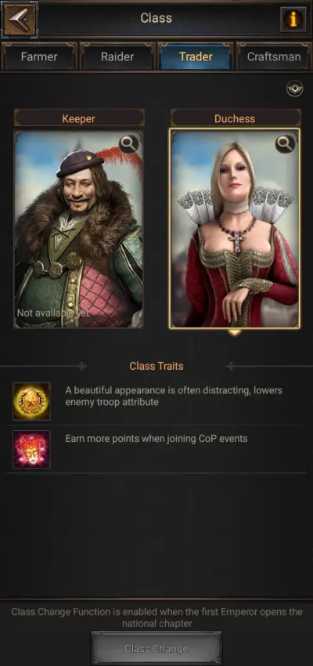The width and height of the screenshot is (313, 666).
Task: Magnify the Keeper portrait
Action: pyautogui.click(x=128, y=144)
